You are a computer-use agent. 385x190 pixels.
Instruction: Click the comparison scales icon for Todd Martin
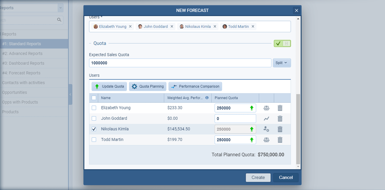coord(266,140)
